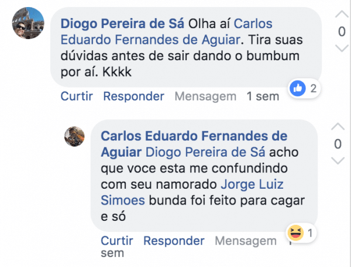Upvote Carlos Eduardo's reply arrow
Screen dimensions: 351x267
(338, 127)
